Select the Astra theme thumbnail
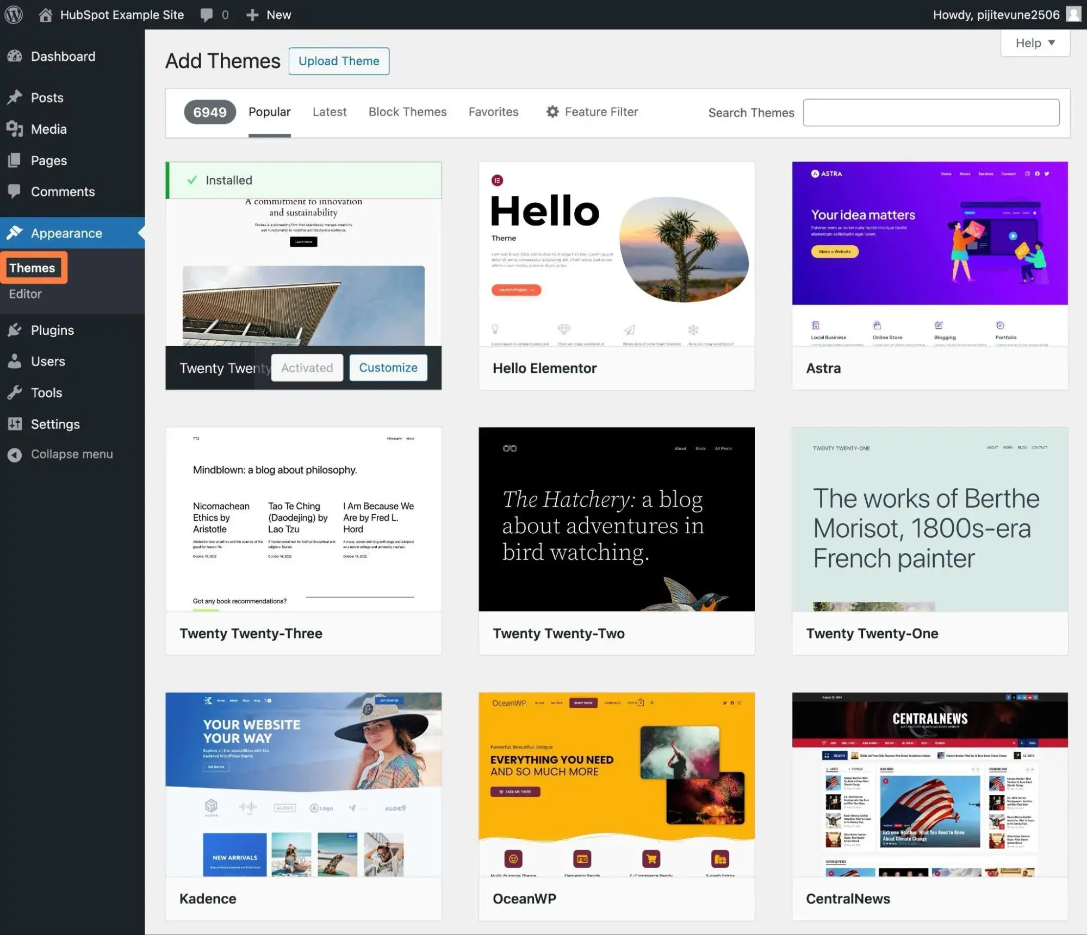This screenshot has width=1087, height=935. pyautogui.click(x=929, y=253)
